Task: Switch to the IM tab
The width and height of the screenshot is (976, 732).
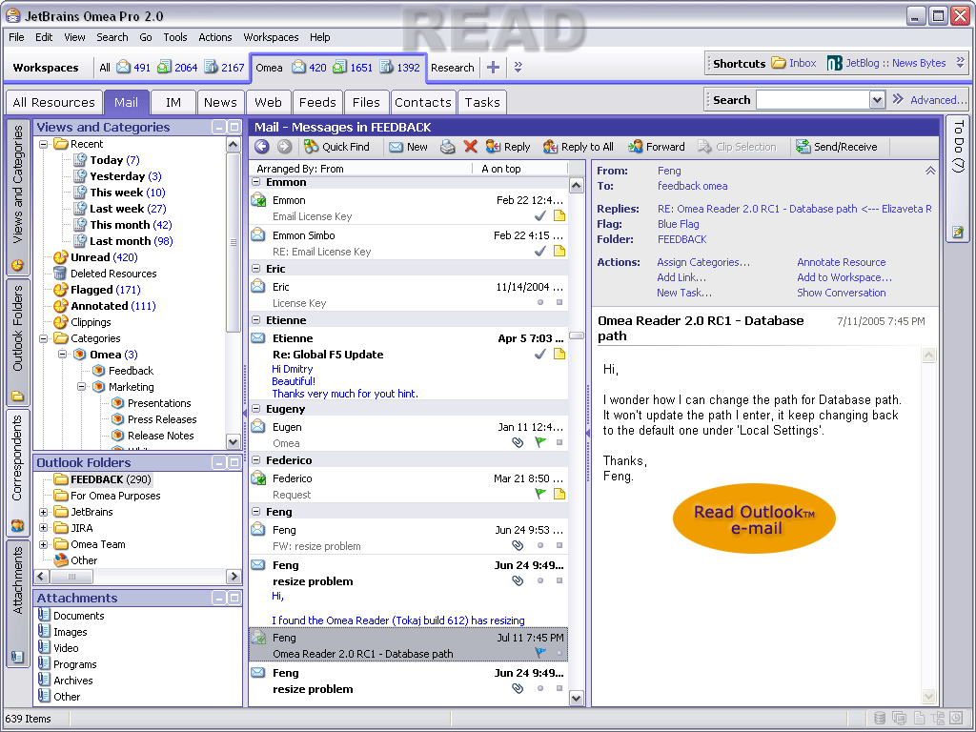Action: (x=173, y=102)
